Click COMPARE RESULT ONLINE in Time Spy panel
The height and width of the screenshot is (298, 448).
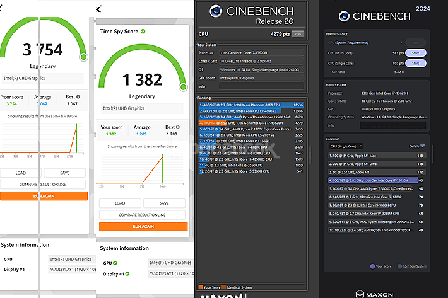pyautogui.click(x=142, y=215)
